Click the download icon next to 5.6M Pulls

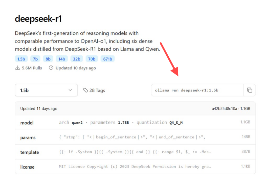point(18,68)
